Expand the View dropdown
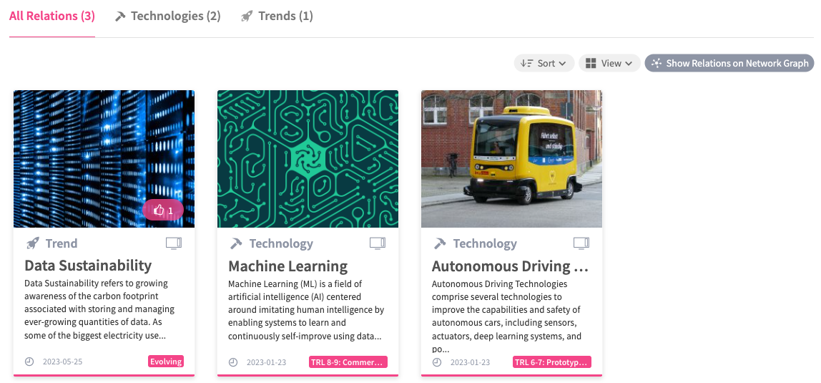The height and width of the screenshot is (383, 821). (609, 63)
